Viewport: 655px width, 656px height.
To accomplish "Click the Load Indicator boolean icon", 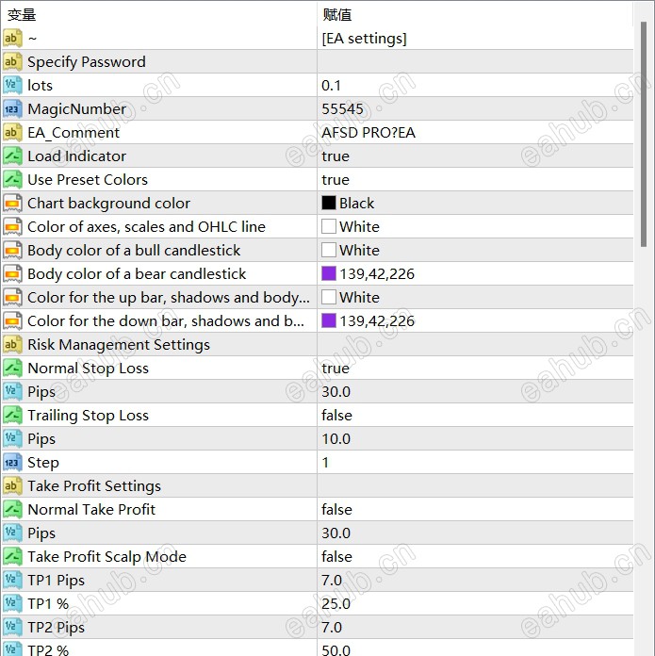I will click(12, 156).
